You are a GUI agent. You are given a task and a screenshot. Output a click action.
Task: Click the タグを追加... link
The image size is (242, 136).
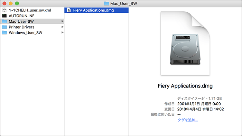click(188, 120)
